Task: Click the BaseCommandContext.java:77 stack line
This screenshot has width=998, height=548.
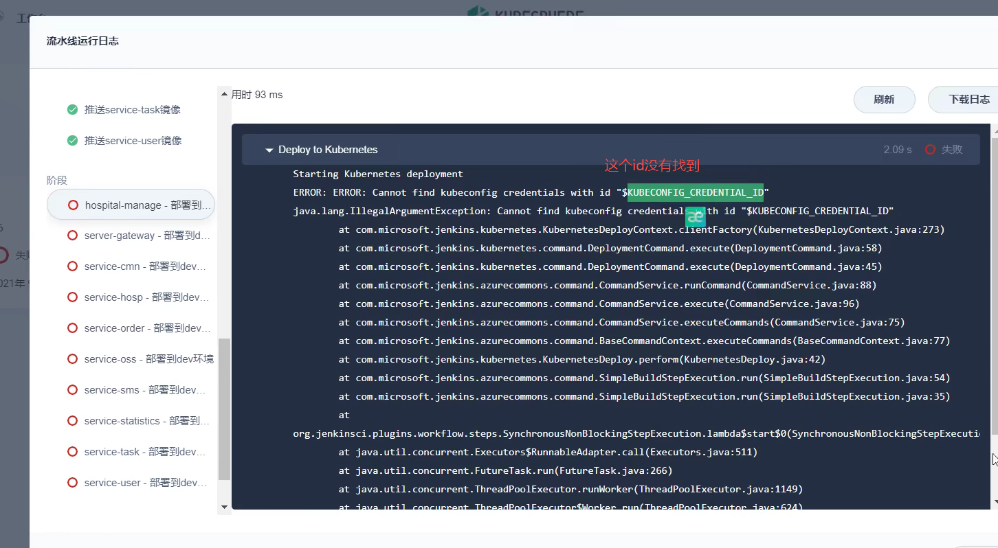Action: pos(645,341)
